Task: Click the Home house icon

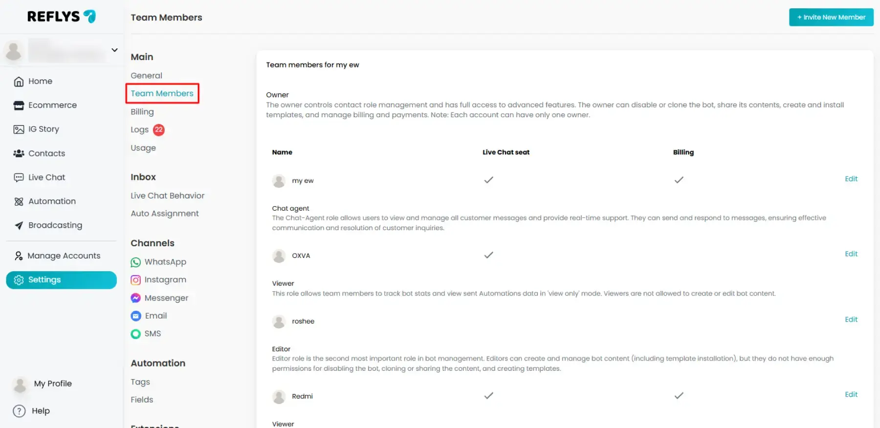Action: (19, 82)
